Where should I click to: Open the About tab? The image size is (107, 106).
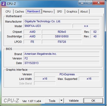84,12
